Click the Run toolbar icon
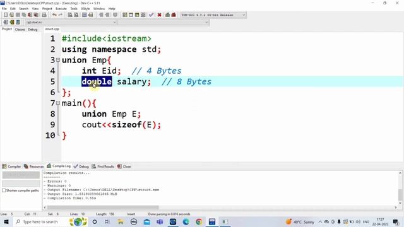The width and height of the screenshot is (404, 227). point(131,15)
